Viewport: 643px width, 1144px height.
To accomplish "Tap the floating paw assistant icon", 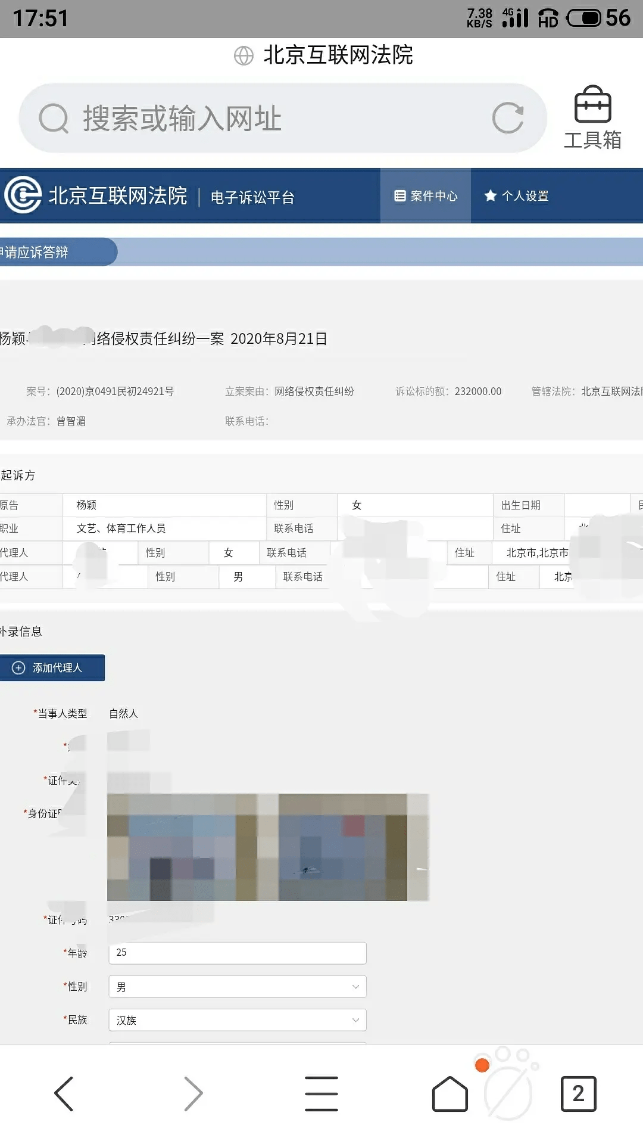I will pos(507,1084).
